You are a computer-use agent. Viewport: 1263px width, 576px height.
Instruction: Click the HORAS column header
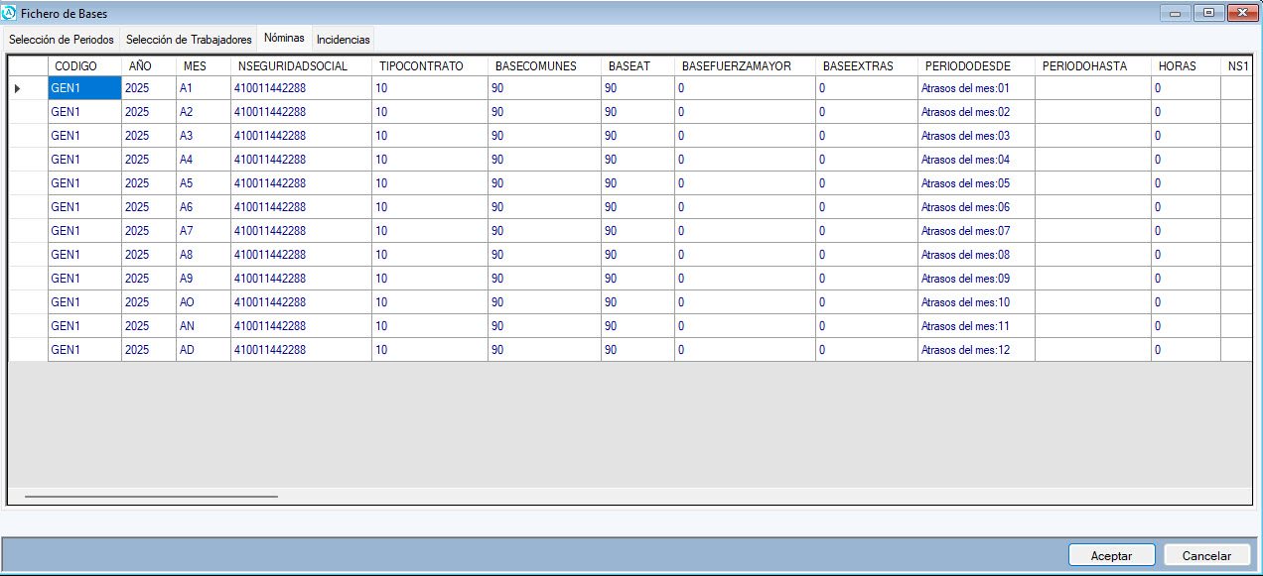point(1185,65)
